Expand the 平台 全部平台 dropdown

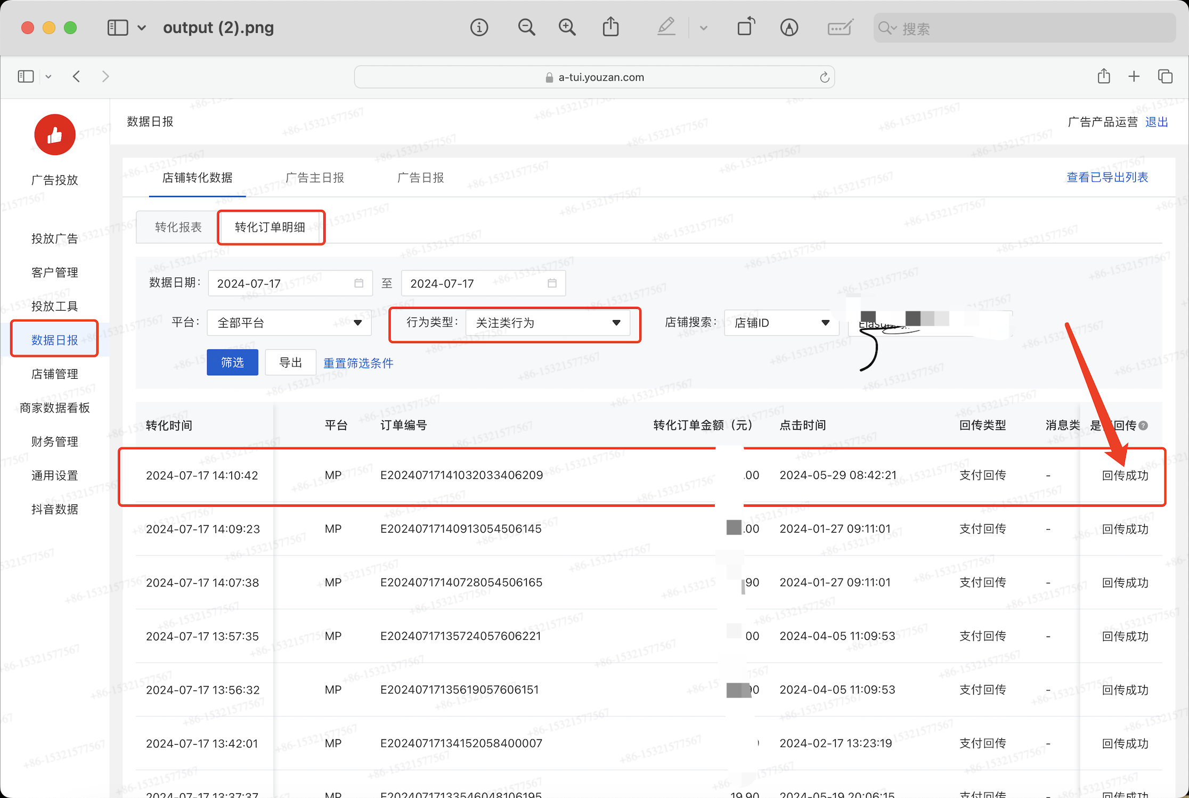[289, 323]
